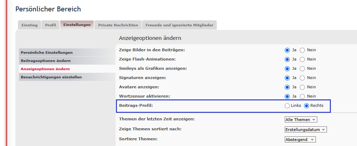Screen dimensions: 357x146
Task: Select Links for Beitrags-Profil
Action: pos(287,106)
